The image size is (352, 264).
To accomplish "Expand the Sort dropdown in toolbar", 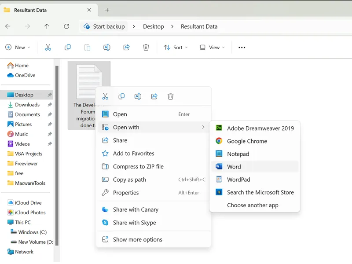I will (x=175, y=48).
